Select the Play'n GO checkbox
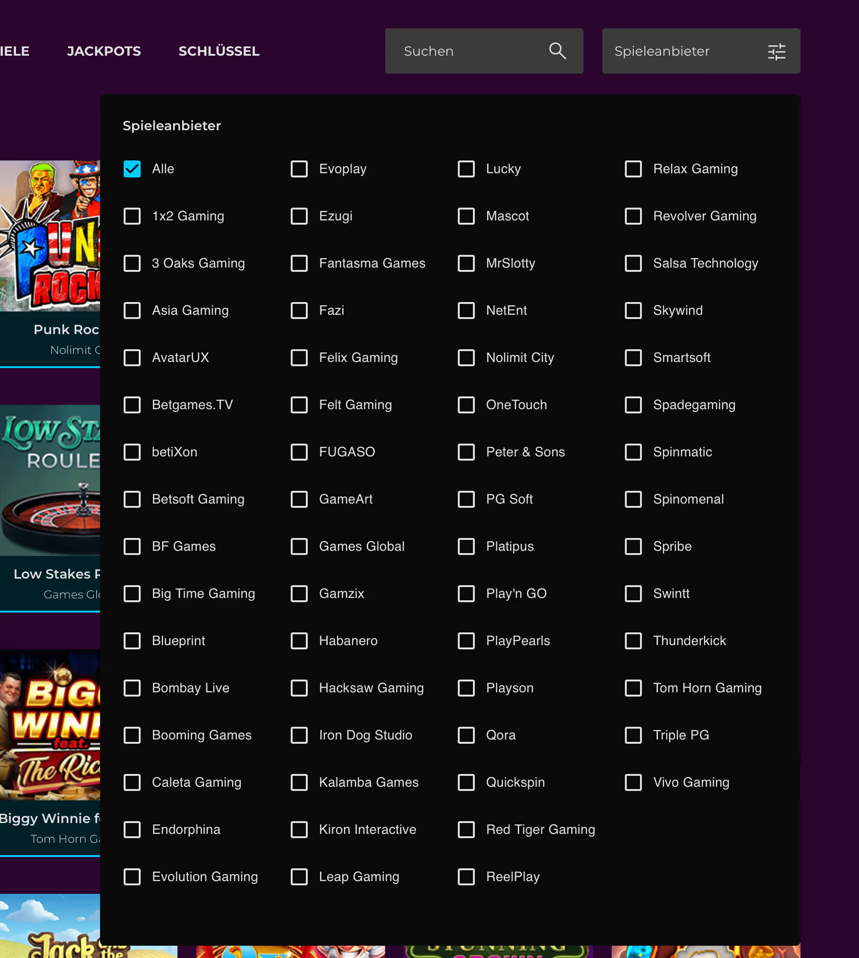Image resolution: width=859 pixels, height=958 pixels. pos(466,594)
